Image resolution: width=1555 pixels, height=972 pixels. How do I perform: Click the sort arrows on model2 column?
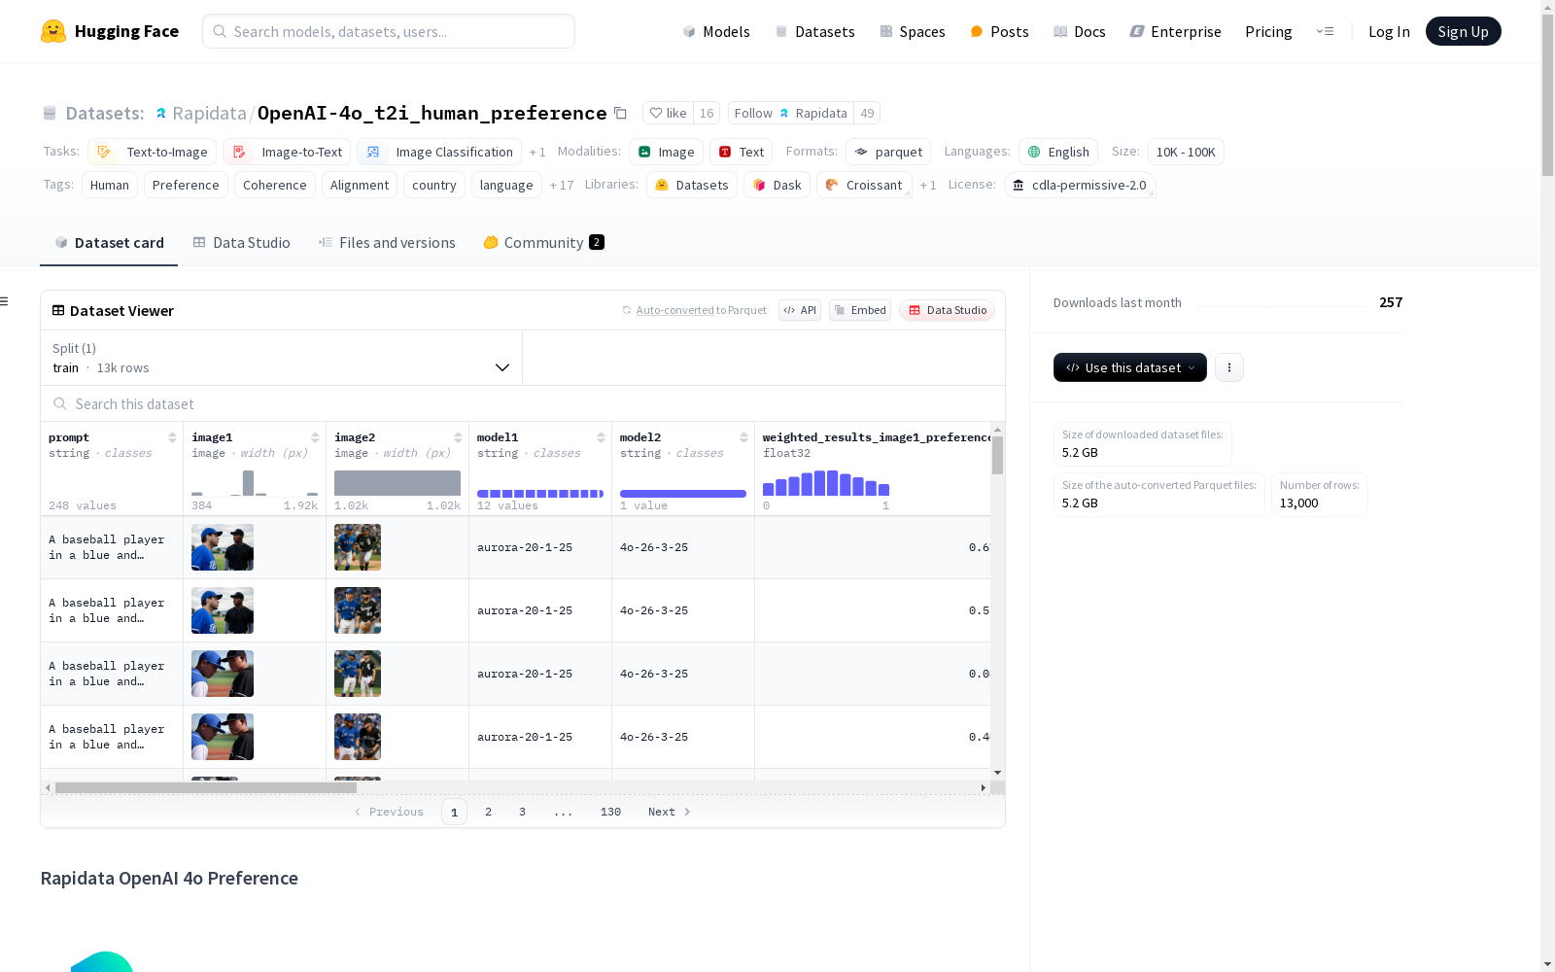pos(743,437)
